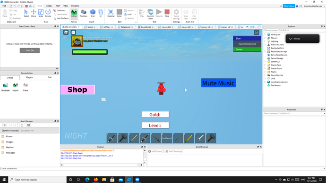Toggle the Collisions checkbox
Screen dimensions: 326x183
(60, 10)
